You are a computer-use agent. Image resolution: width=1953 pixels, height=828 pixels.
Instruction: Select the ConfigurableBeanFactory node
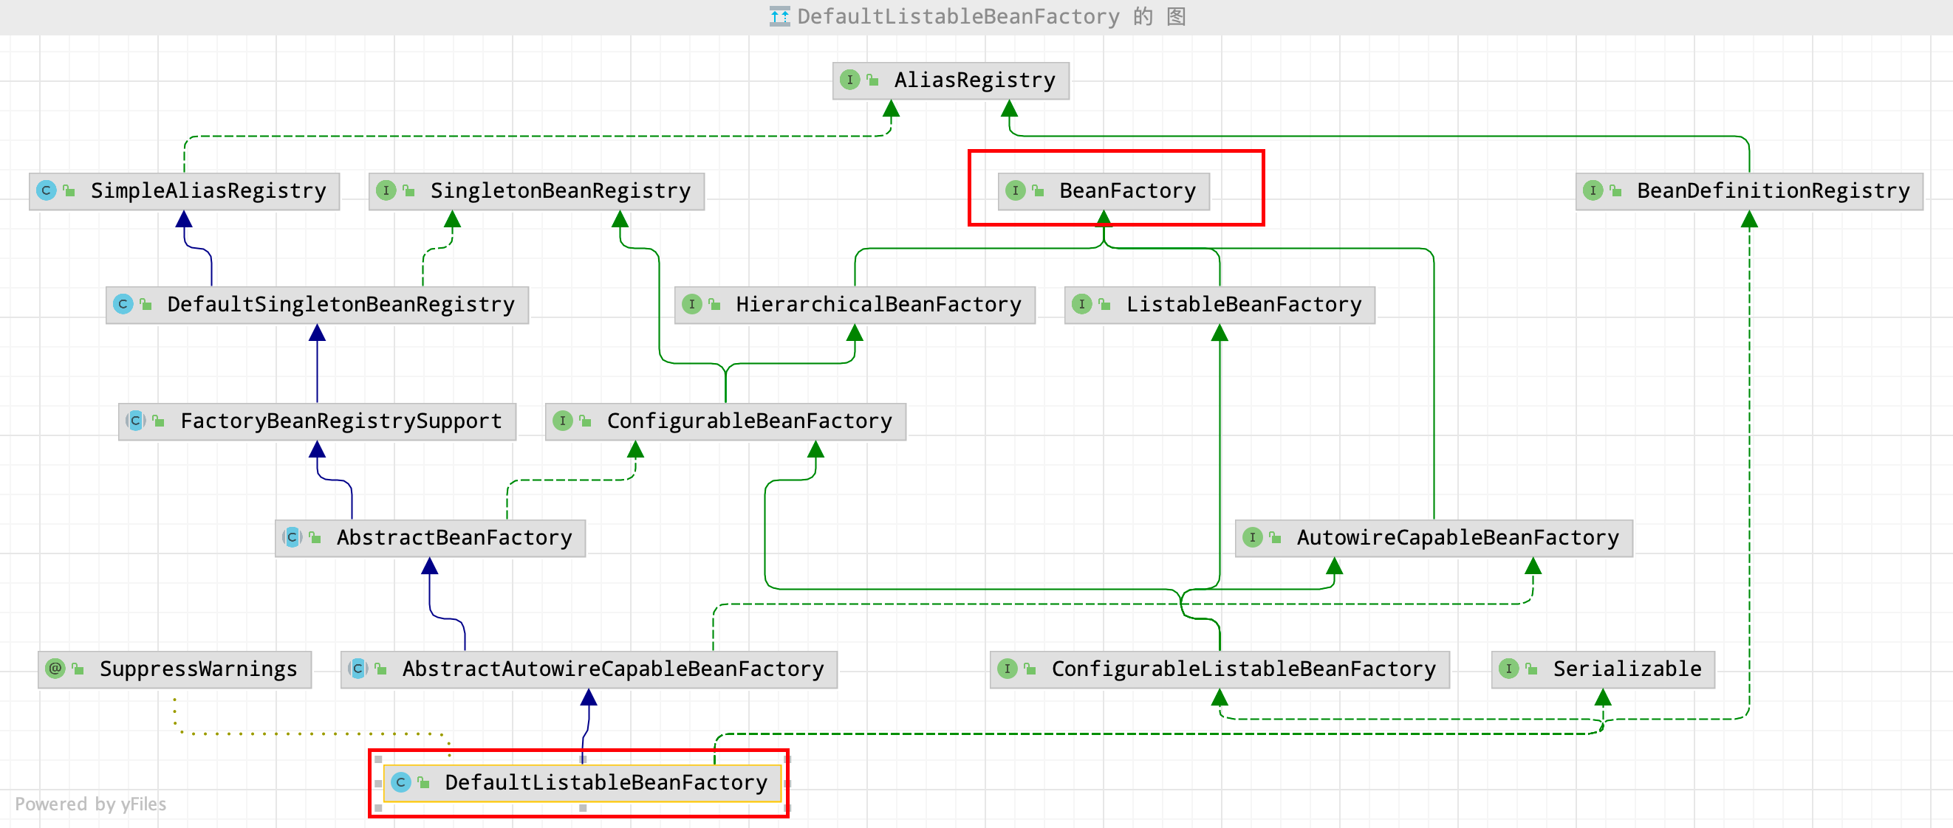725,421
